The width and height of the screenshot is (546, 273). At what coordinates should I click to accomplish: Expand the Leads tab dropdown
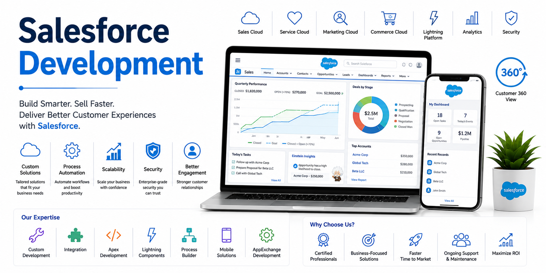[352, 75]
